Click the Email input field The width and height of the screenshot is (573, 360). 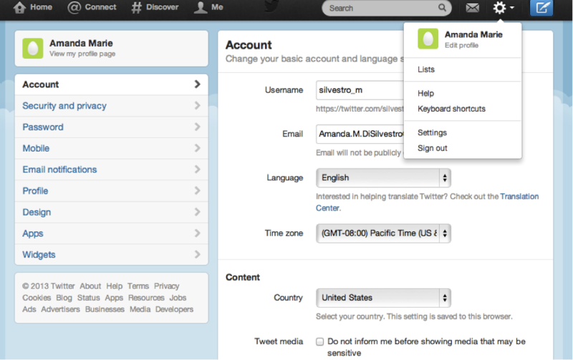coord(360,134)
